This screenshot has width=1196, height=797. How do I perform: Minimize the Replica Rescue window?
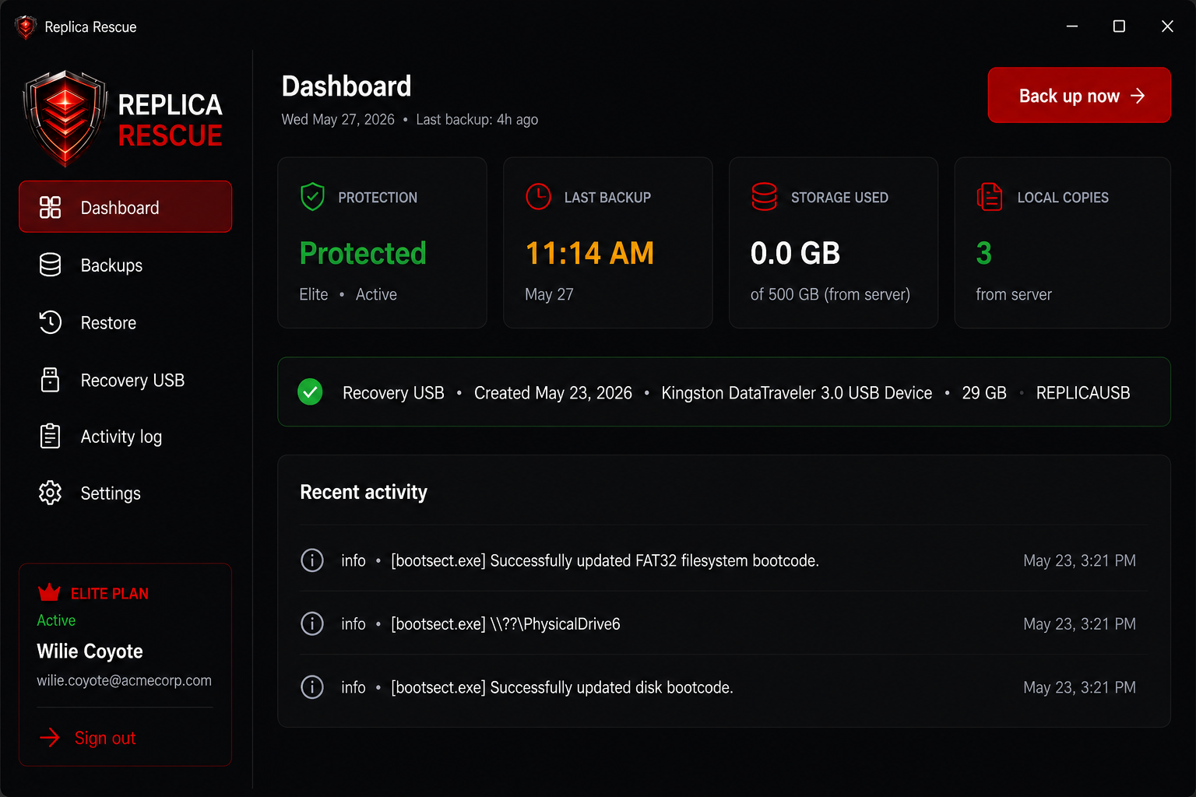(1072, 26)
